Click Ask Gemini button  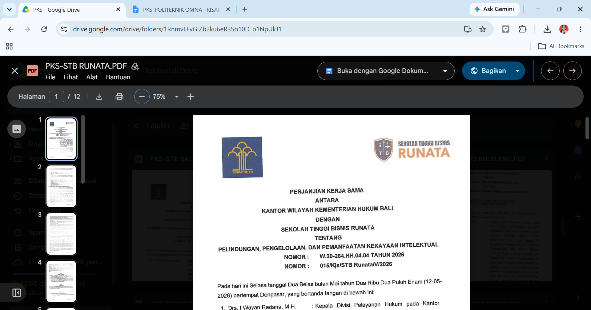(494, 9)
